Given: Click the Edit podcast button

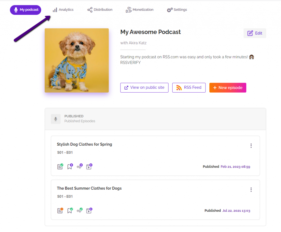Looking at the screenshot, I should [255, 33].
